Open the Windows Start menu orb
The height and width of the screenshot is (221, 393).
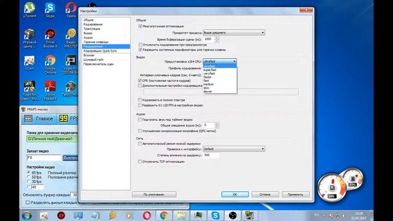pos(27,215)
